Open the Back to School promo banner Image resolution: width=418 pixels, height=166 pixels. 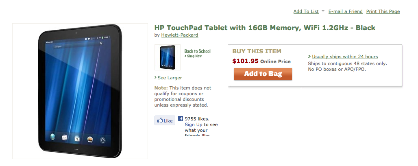pyautogui.click(x=197, y=53)
